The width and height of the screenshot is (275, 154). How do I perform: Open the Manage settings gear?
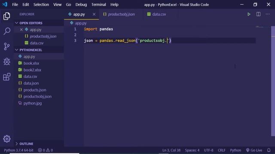(x=7, y=139)
